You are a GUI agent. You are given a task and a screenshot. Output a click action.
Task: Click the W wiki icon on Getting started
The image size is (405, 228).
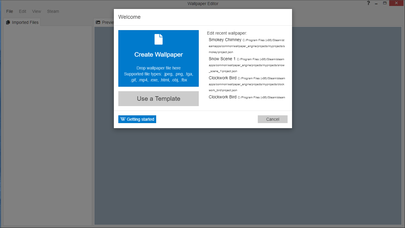coord(123,119)
